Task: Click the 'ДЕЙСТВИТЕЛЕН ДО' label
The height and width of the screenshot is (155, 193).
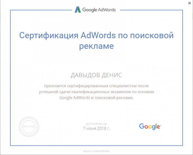Action: click(96, 124)
